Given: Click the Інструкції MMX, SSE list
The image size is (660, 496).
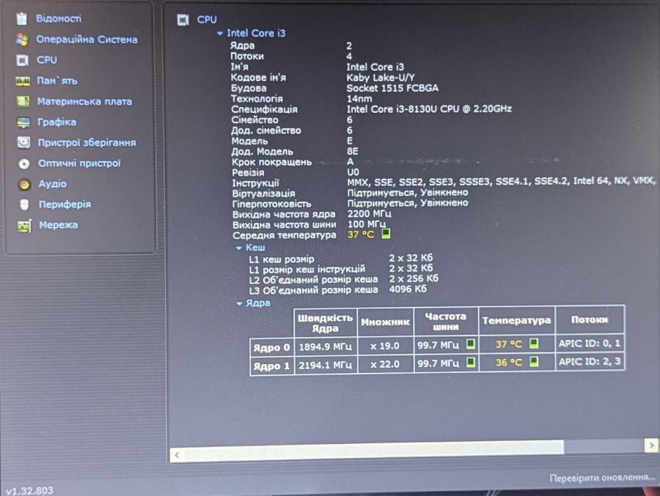Looking at the screenshot, I should click(501, 181).
